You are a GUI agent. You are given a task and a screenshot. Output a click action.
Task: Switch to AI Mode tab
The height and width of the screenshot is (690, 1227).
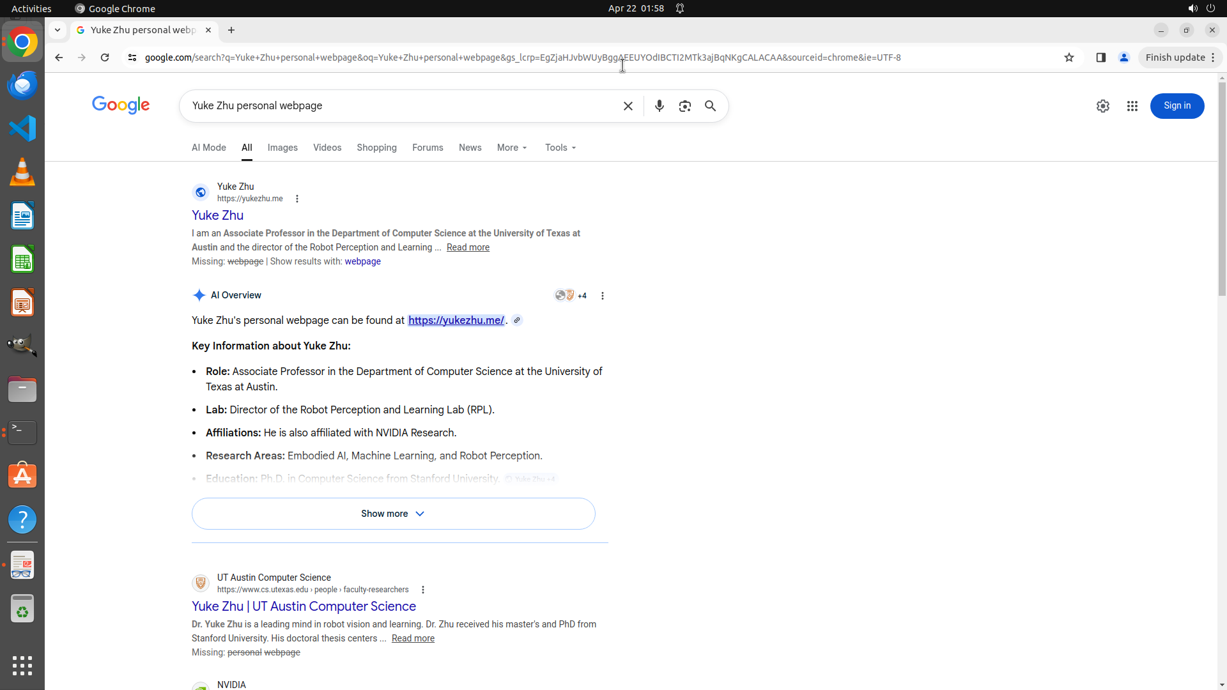tap(208, 148)
